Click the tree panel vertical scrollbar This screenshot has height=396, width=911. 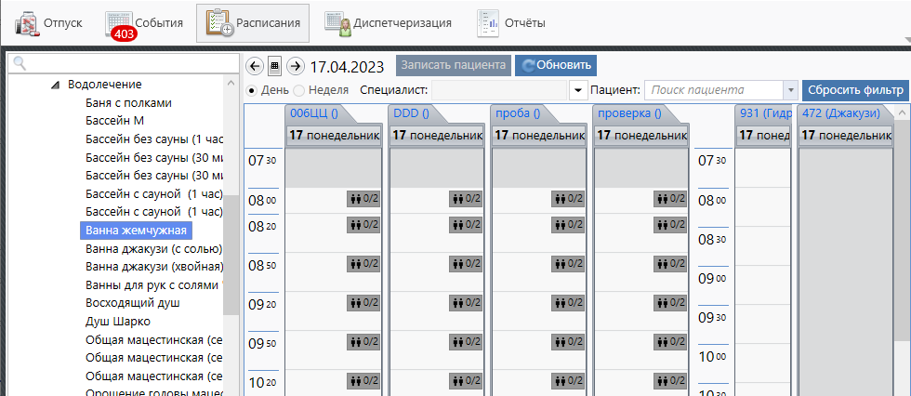click(231, 186)
